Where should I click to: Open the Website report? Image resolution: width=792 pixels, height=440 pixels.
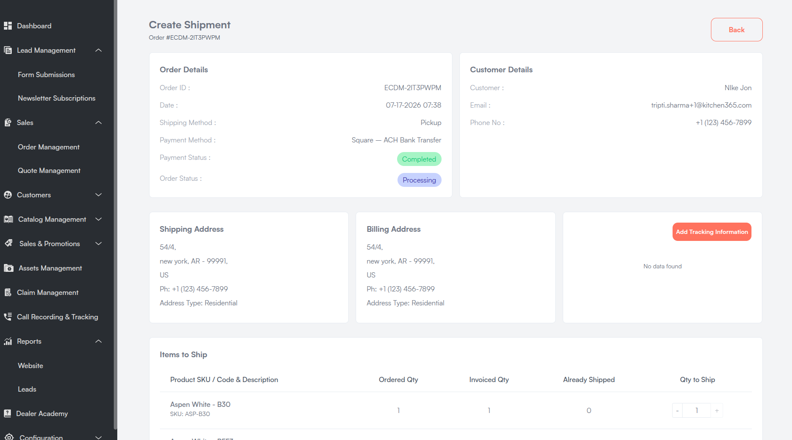point(31,366)
